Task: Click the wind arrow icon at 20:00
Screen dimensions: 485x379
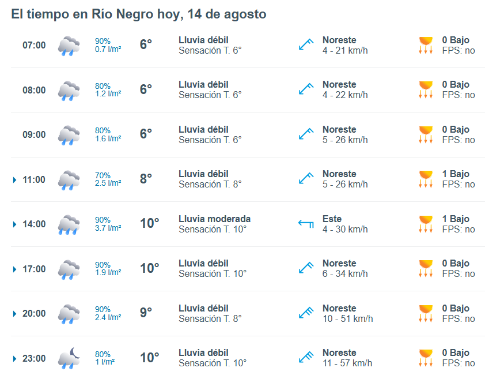Action: click(306, 313)
